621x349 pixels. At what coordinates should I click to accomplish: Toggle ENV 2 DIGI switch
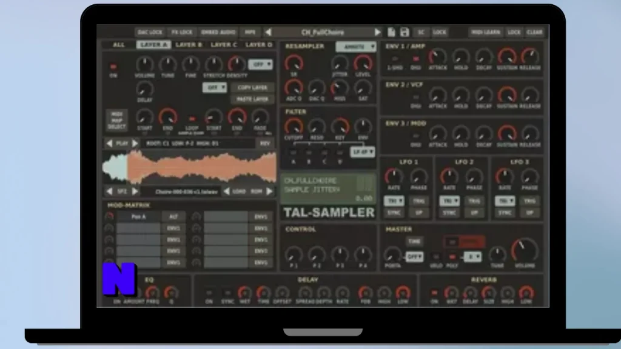(x=416, y=98)
